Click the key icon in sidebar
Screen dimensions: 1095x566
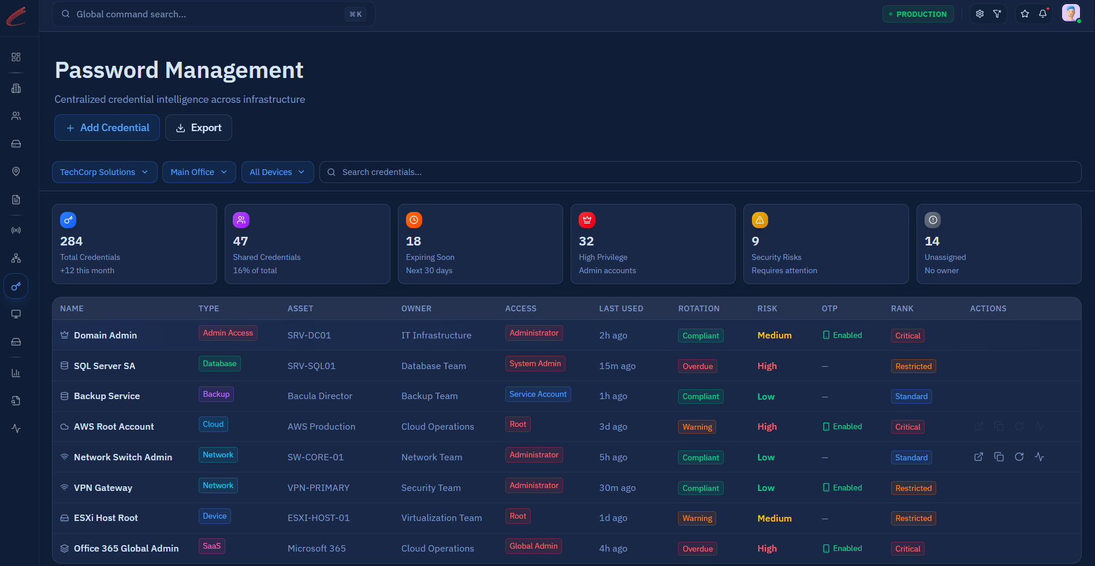(16, 286)
